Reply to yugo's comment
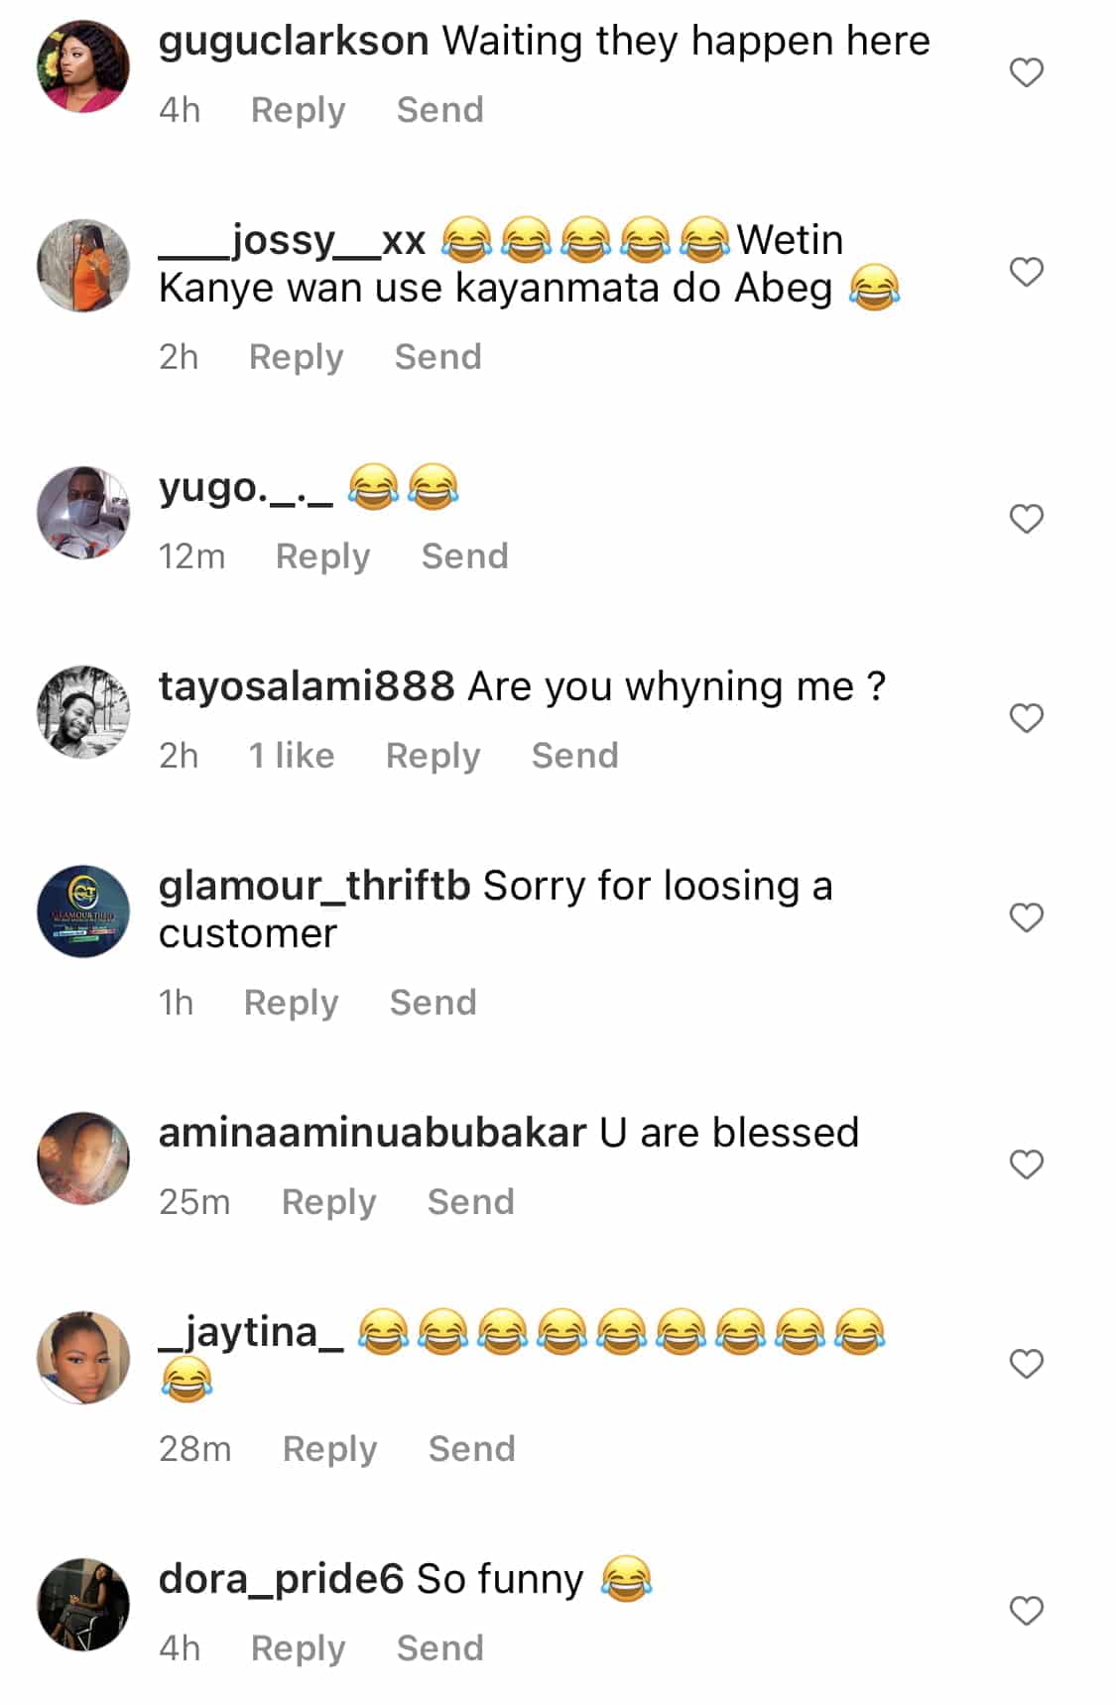Image resolution: width=1116 pixels, height=1705 pixels. pyautogui.click(x=322, y=556)
